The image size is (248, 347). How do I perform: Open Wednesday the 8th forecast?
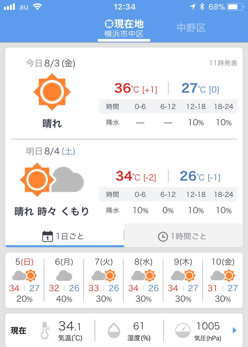pyautogui.click(x=144, y=280)
